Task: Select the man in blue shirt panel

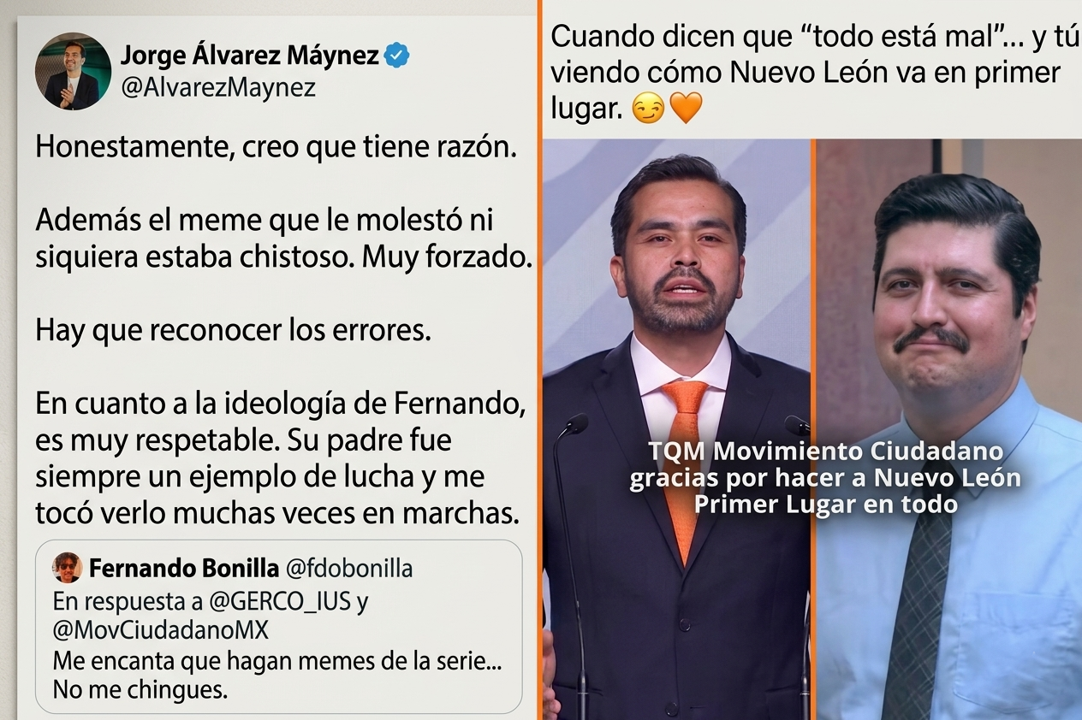Action: point(949,429)
